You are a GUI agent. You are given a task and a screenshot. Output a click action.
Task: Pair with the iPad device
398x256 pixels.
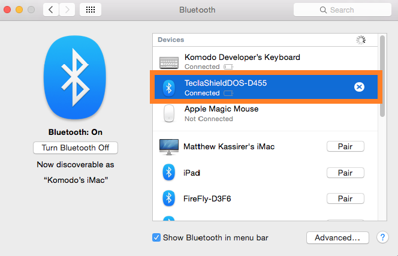345,173
